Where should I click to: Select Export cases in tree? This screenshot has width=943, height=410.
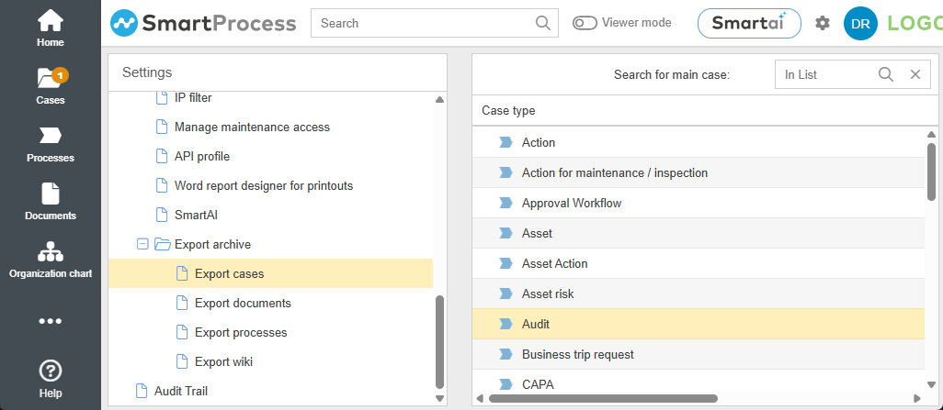click(270, 273)
